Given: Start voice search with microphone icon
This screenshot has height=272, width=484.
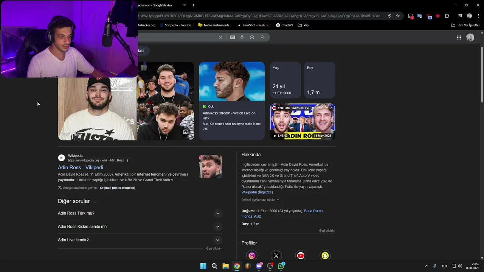Looking at the screenshot, I should (242, 37).
